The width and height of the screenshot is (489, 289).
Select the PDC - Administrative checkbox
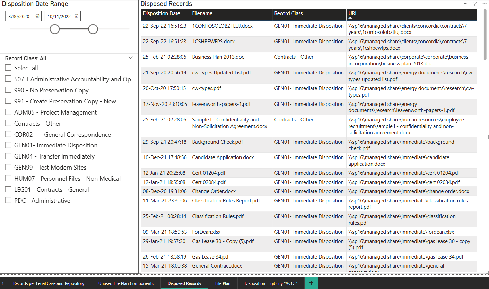pos(8,200)
